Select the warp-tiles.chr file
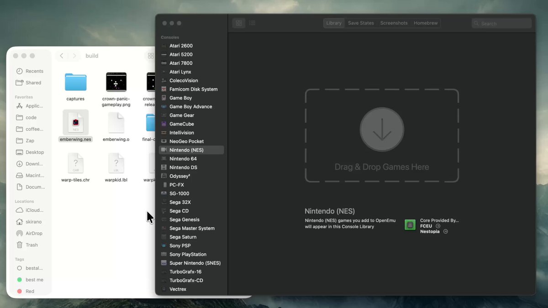 (x=75, y=164)
